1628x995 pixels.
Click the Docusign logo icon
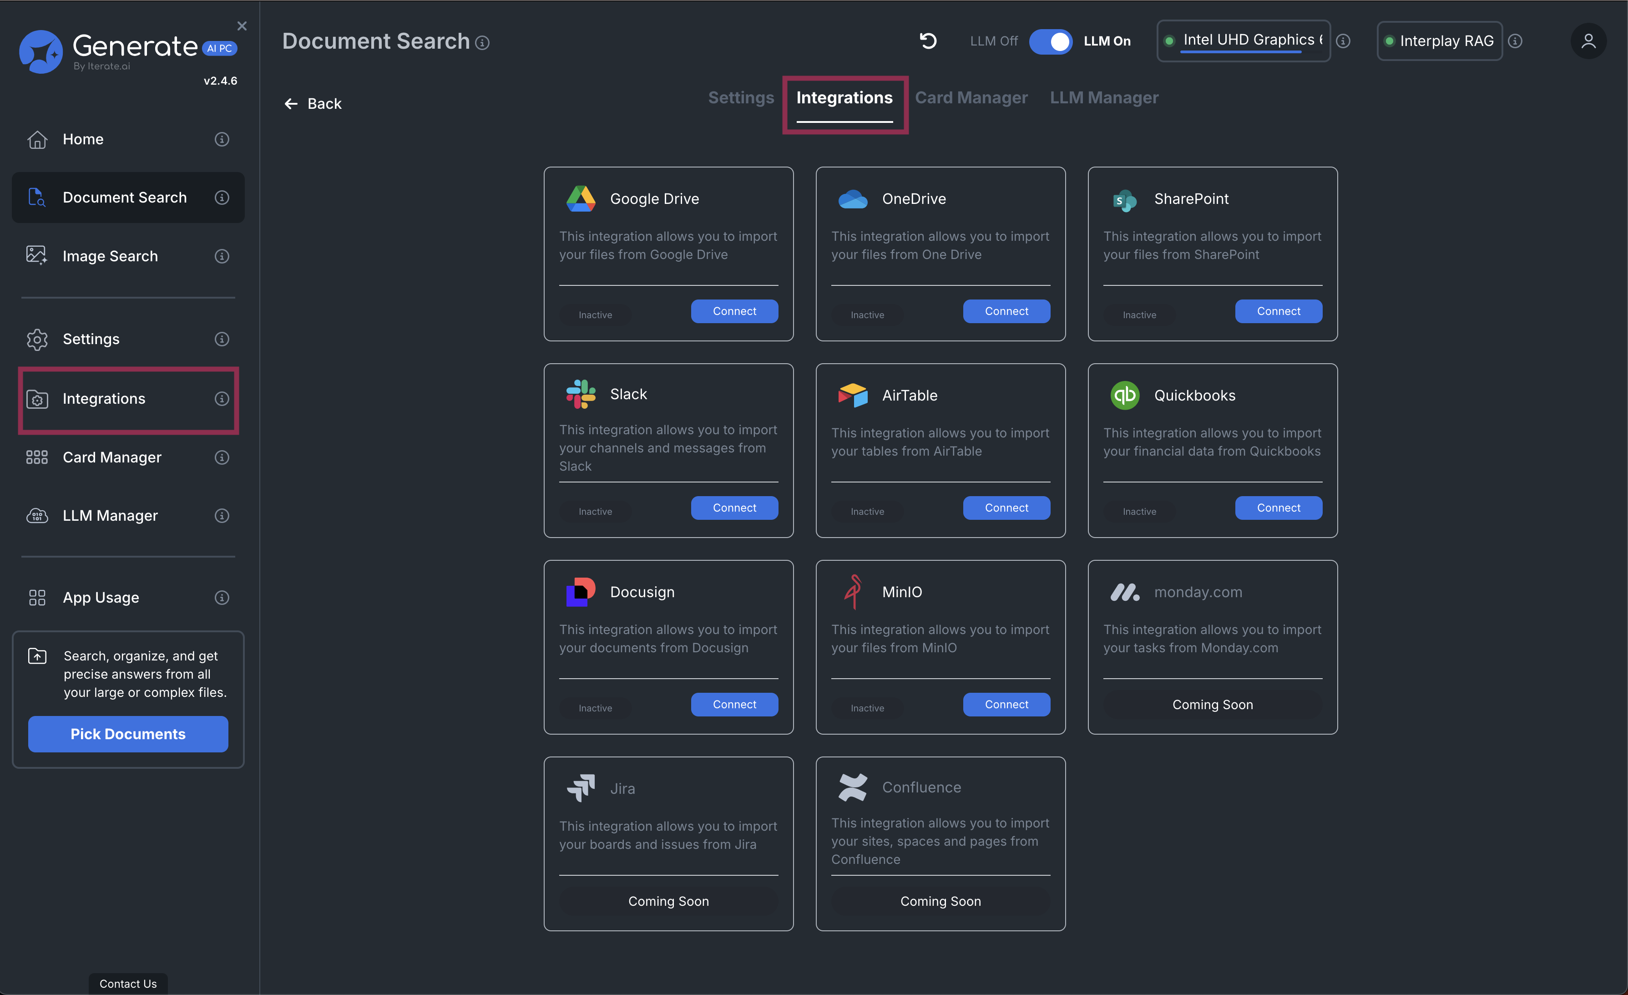pyautogui.click(x=581, y=592)
